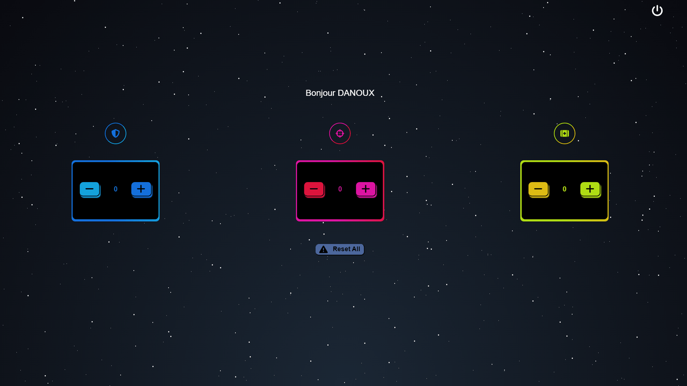The height and width of the screenshot is (386, 687).
Task: Click the pink counter value 0
Action: point(340,189)
